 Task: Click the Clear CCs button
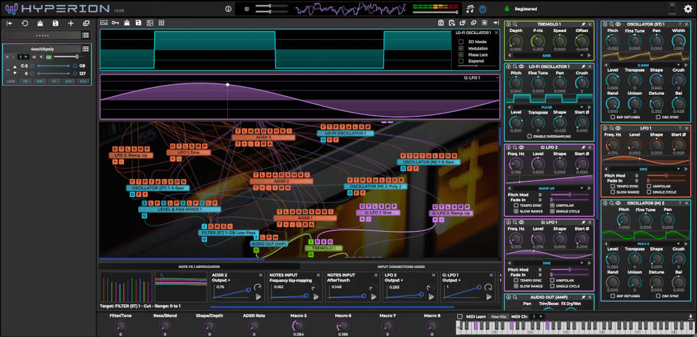(498, 317)
